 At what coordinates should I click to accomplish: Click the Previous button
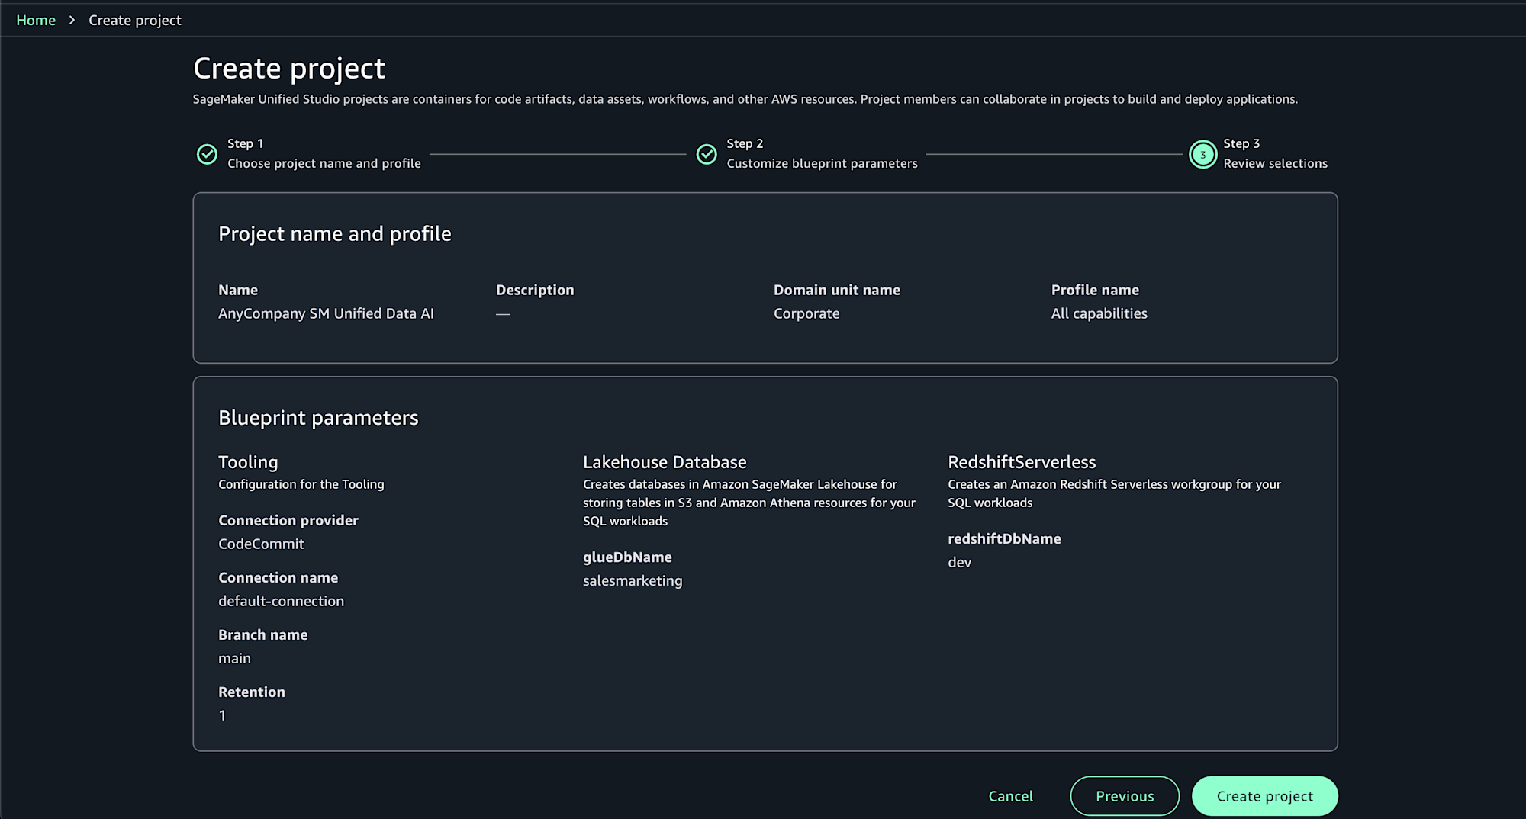(x=1125, y=796)
